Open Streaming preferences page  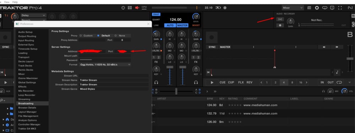click(24, 99)
